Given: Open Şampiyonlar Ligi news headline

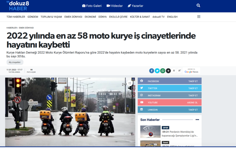Looking at the screenshot, I should click(180, 134).
